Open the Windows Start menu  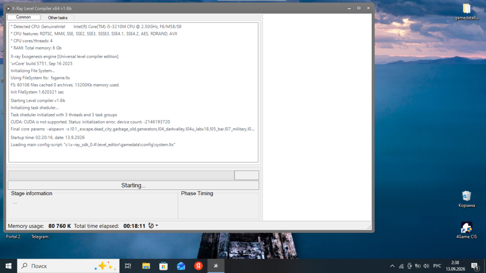(8, 266)
